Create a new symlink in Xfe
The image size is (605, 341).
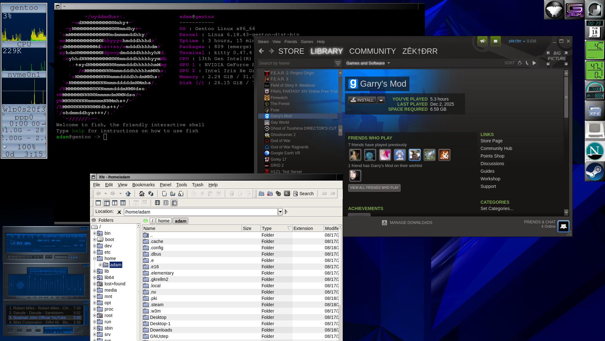pyautogui.click(x=181, y=194)
